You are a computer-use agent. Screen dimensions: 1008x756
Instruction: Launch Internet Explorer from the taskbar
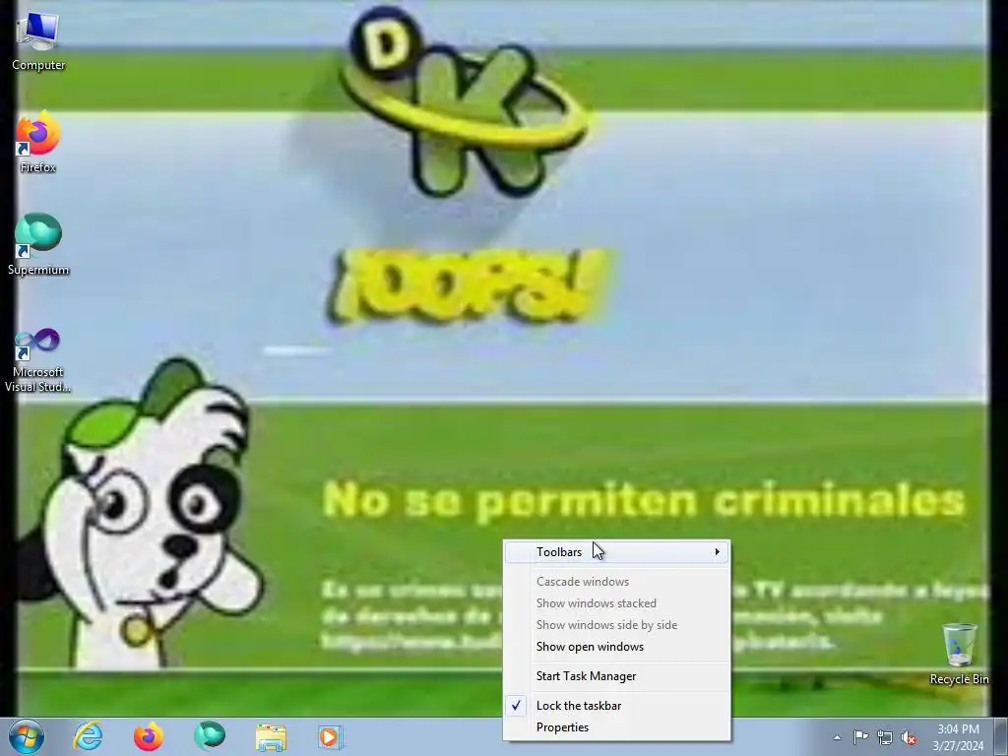88,736
